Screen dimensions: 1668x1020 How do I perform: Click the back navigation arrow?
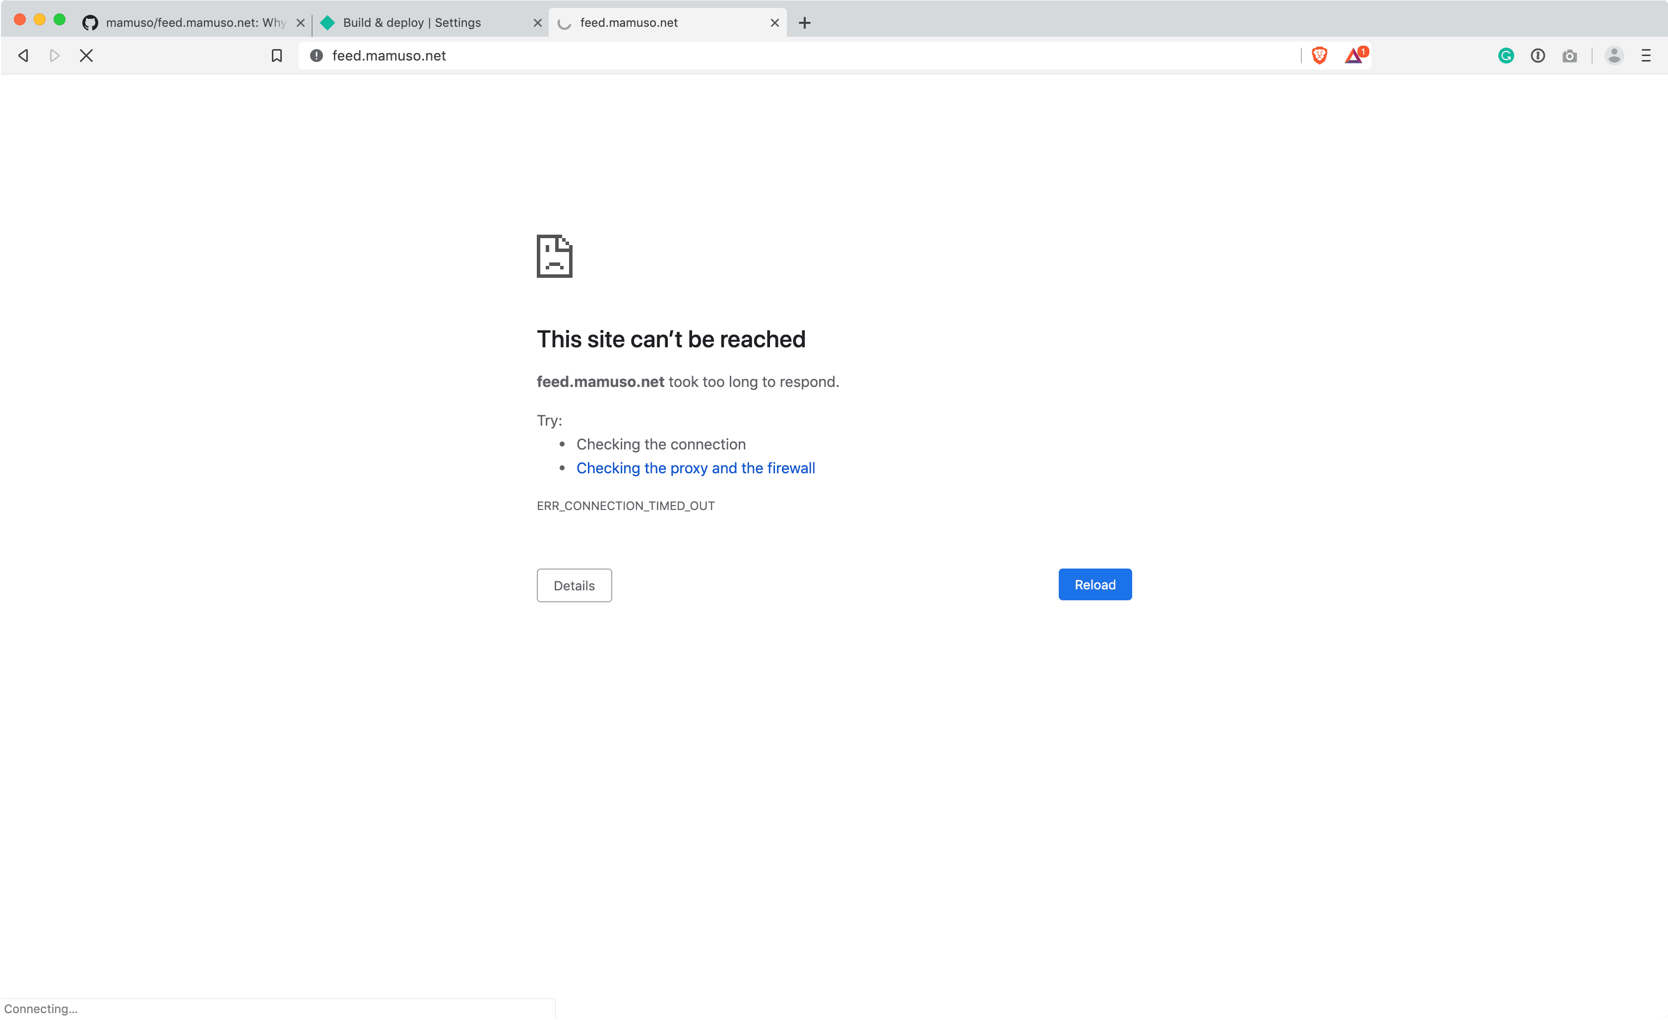23,56
